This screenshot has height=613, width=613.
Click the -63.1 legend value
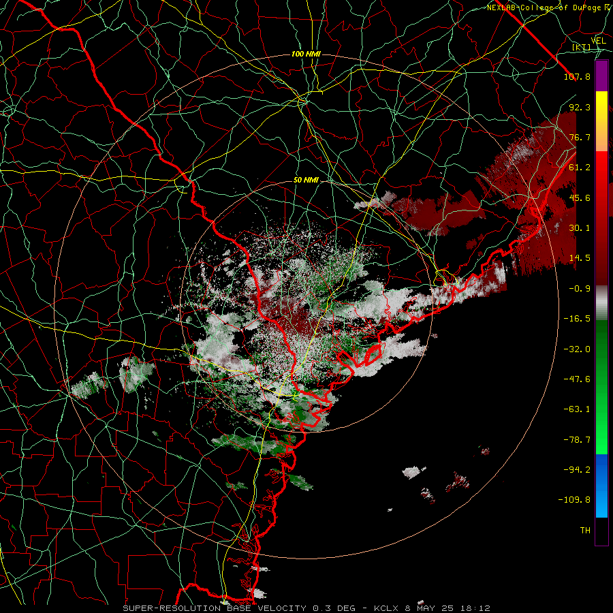[577, 409]
